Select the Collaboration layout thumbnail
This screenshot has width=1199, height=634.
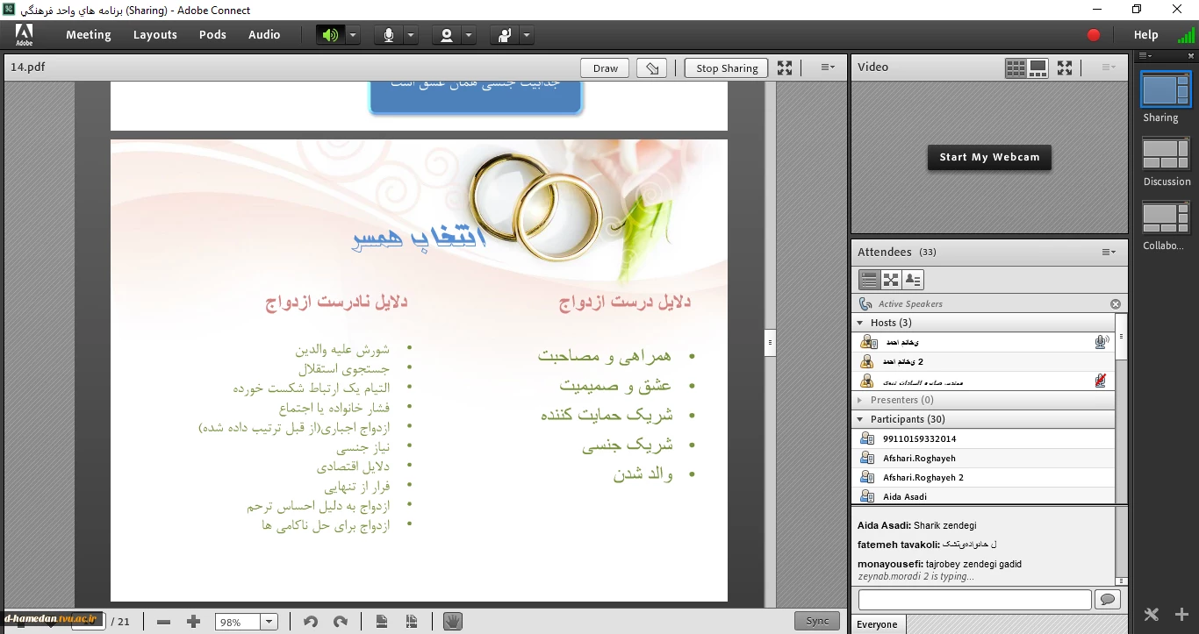[x=1166, y=217]
